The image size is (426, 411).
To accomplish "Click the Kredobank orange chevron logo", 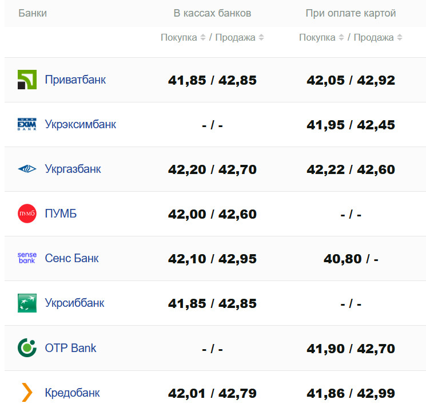I will pyautogui.click(x=27, y=393).
